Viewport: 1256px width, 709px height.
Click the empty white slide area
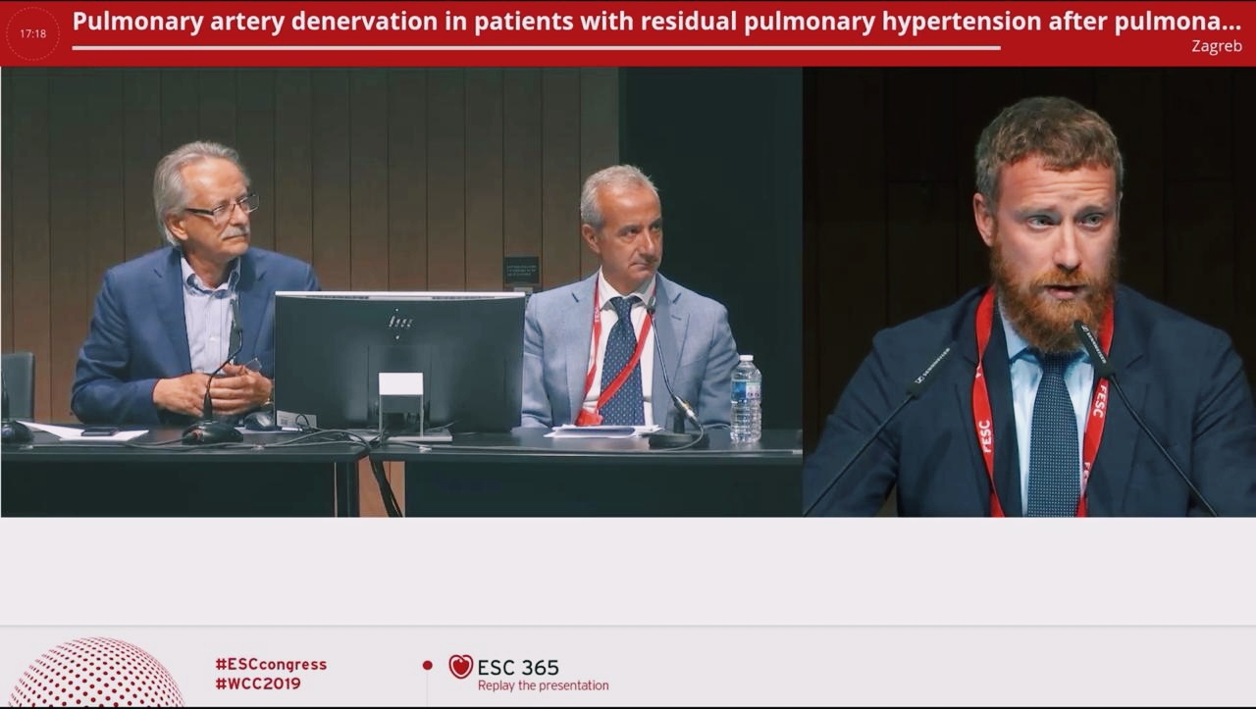tap(628, 571)
